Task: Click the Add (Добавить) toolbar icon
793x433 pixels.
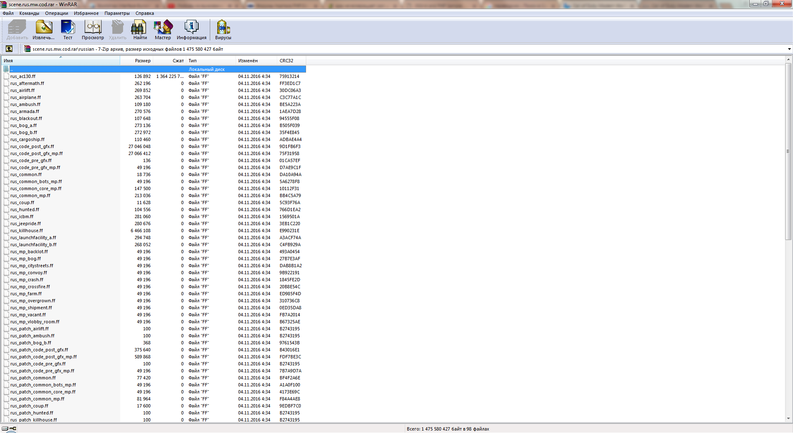Action: (17, 30)
